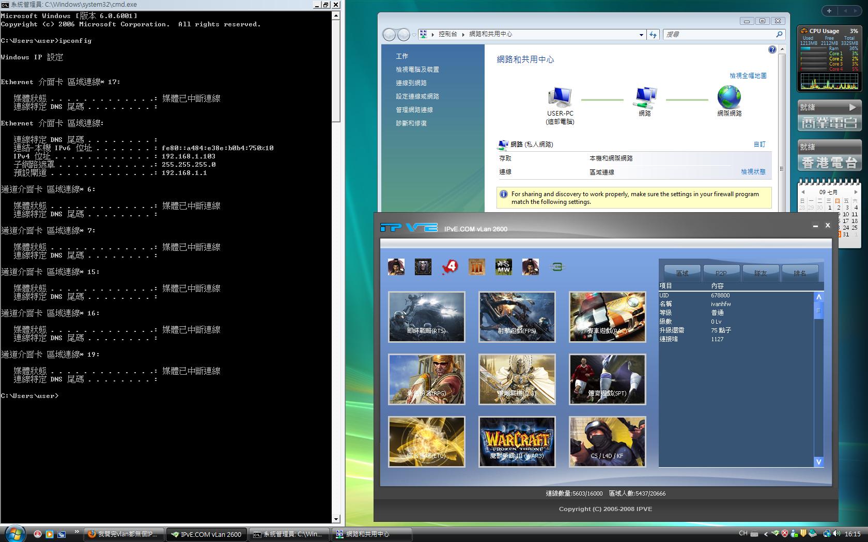Open the 魔獸爭霸 III (WAR3) game room tile

(517, 442)
